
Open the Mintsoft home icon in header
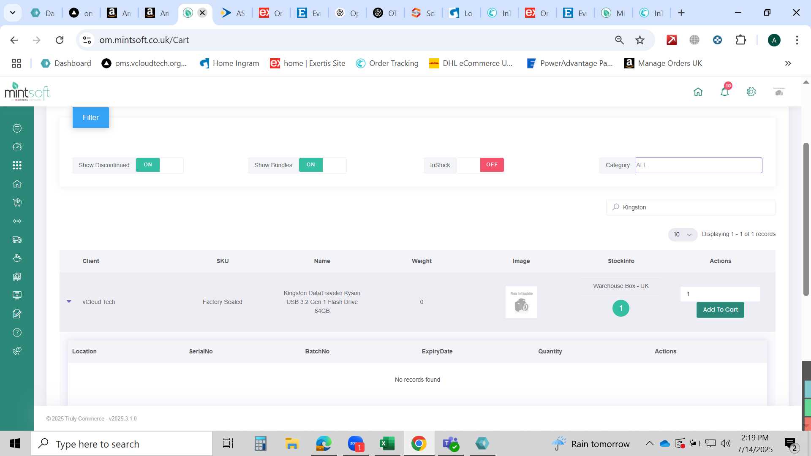pos(698,92)
